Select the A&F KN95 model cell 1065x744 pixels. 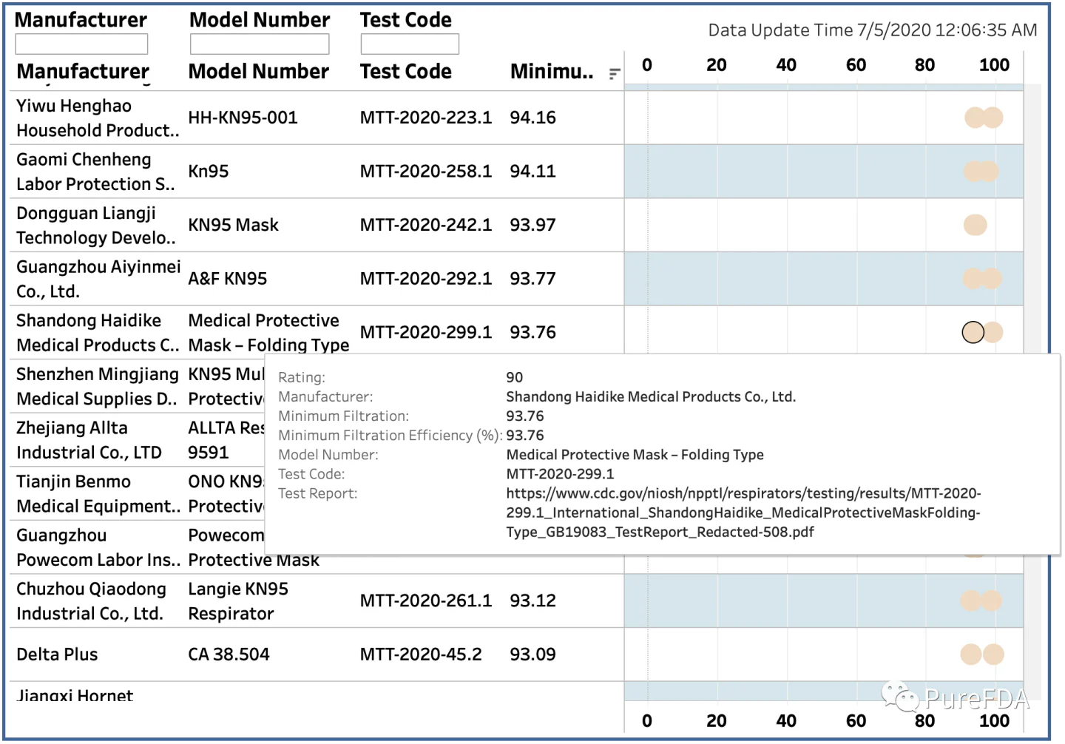[228, 279]
